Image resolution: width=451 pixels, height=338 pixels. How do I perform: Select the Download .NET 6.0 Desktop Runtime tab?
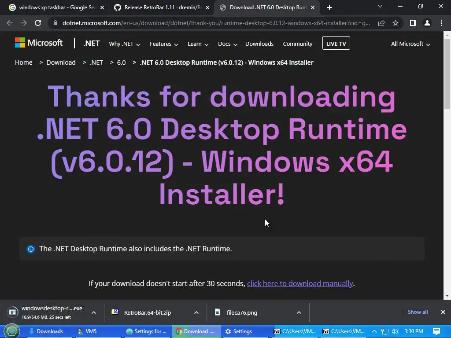[x=266, y=7]
